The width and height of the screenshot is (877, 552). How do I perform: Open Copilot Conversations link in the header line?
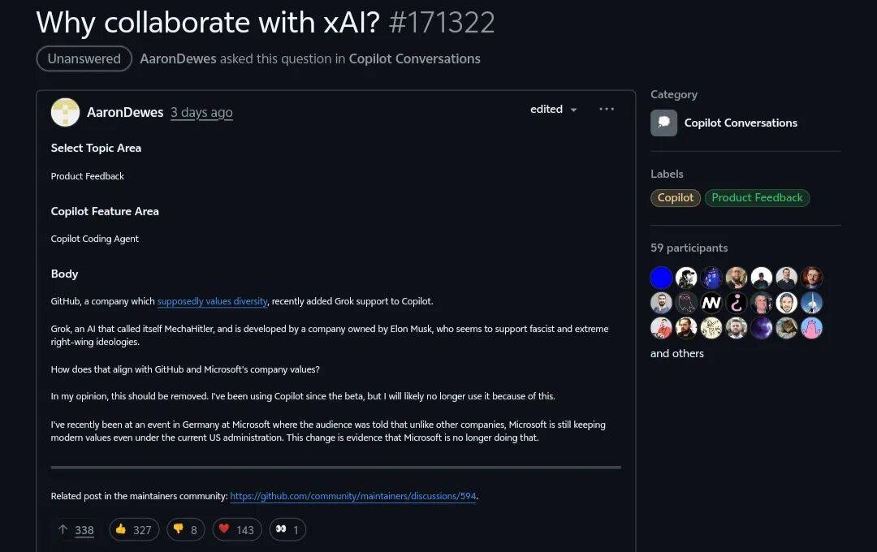pyautogui.click(x=414, y=58)
